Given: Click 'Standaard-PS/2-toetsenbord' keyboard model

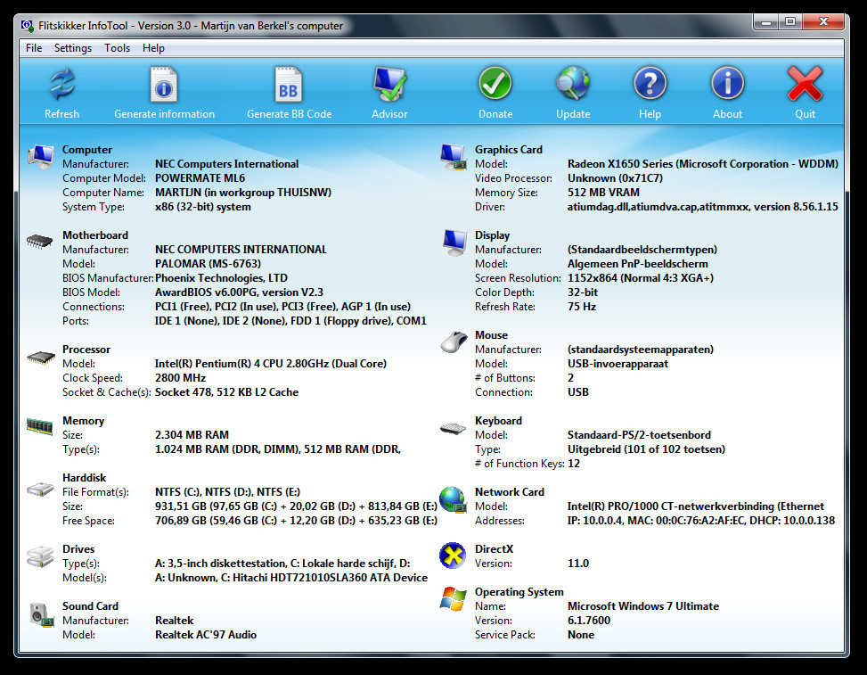Looking at the screenshot, I should [x=639, y=435].
